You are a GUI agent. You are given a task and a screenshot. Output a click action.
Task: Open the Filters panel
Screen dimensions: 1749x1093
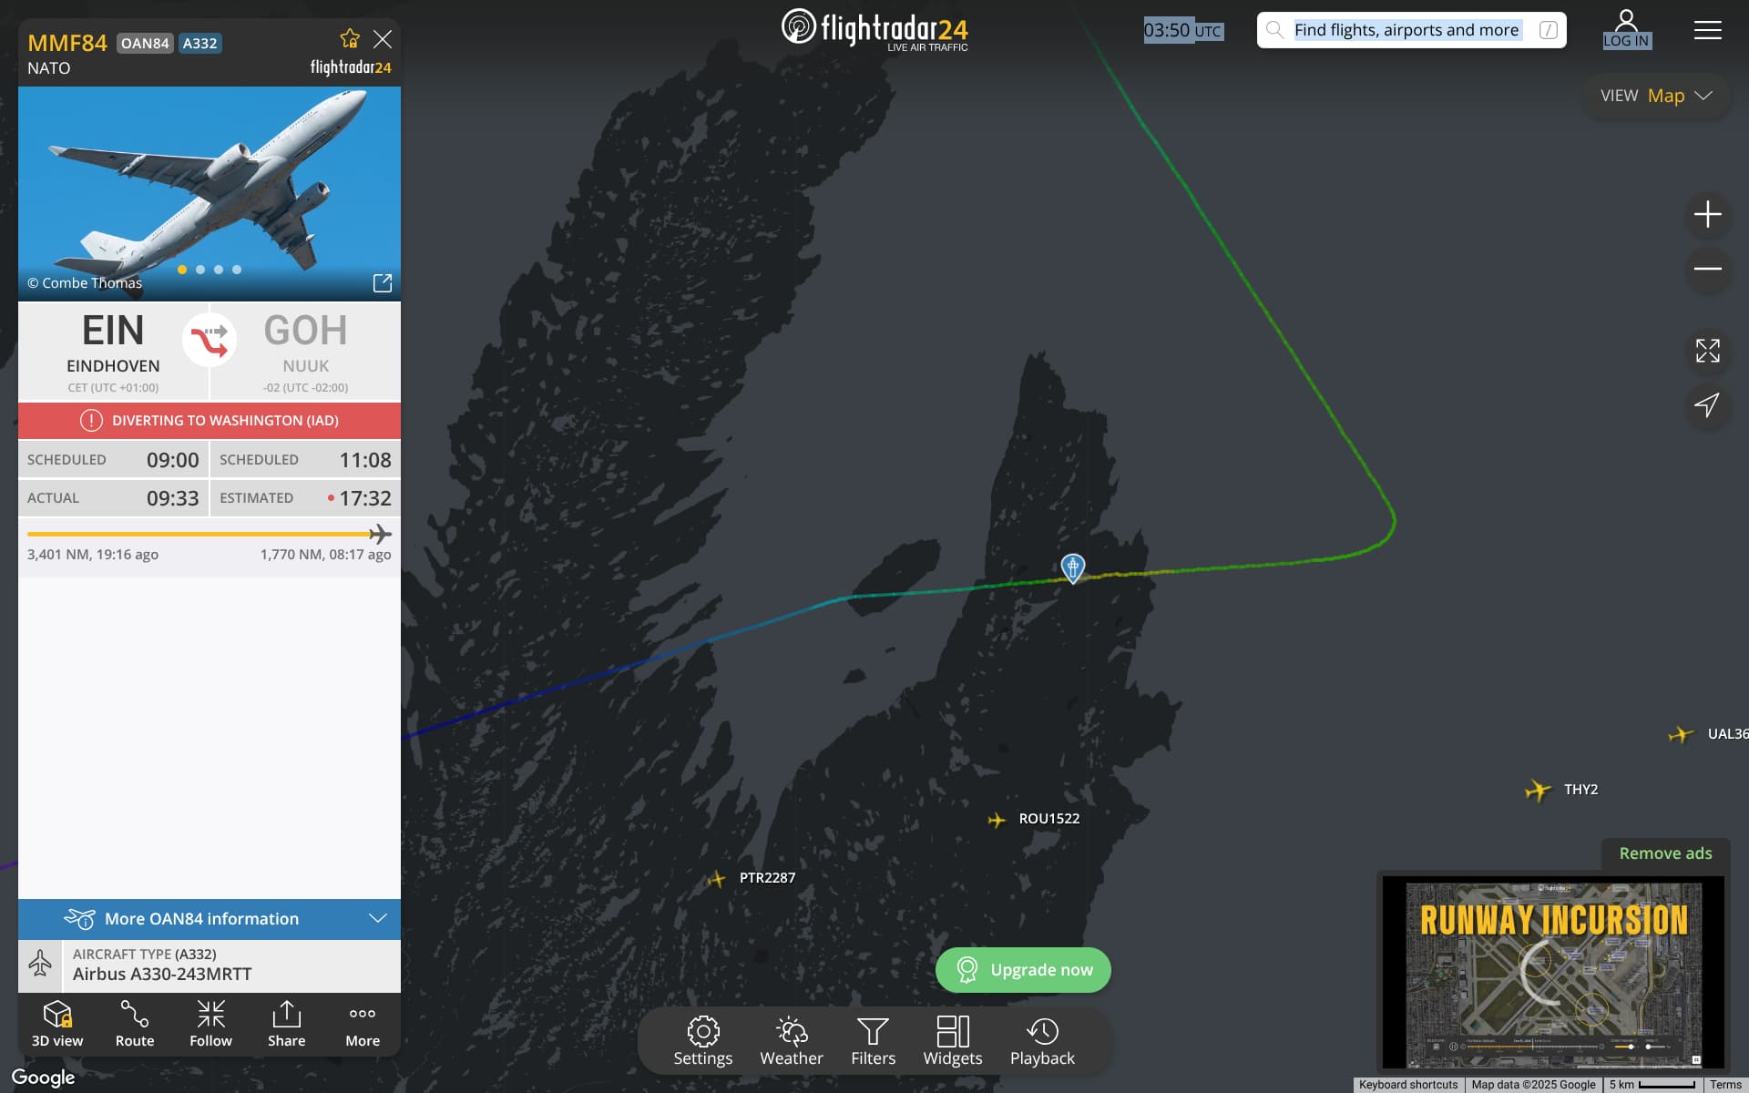(873, 1041)
